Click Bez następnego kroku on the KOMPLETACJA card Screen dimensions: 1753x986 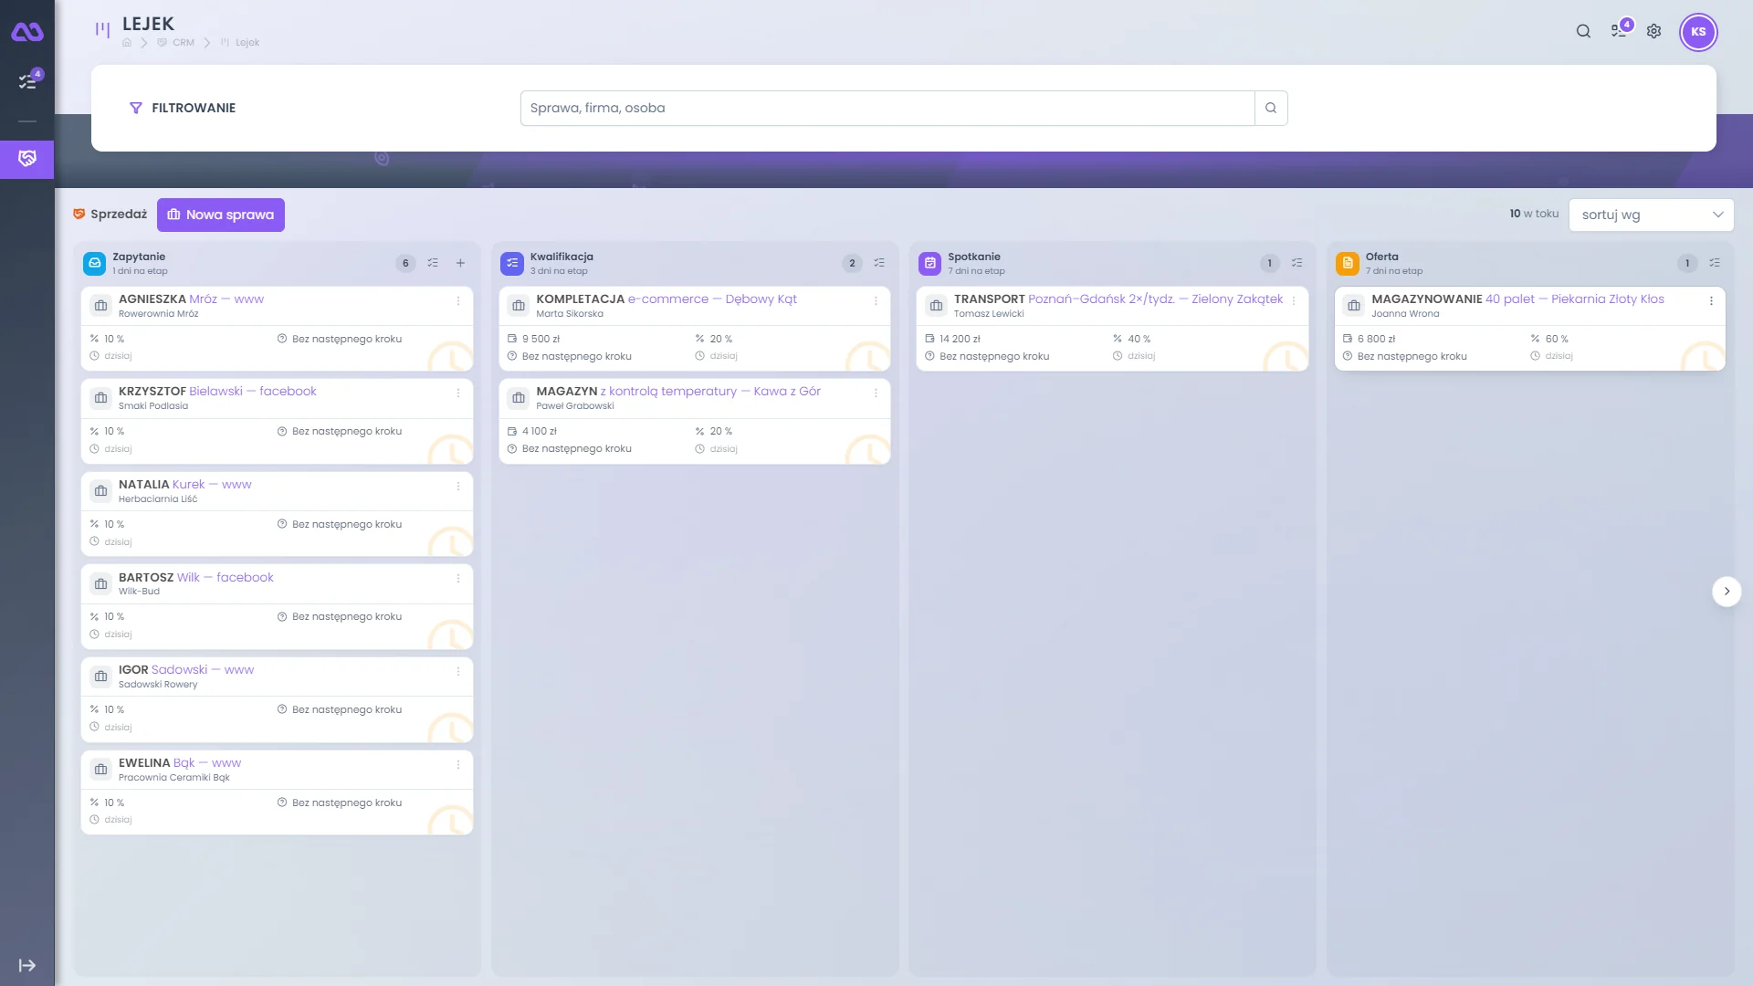point(570,357)
